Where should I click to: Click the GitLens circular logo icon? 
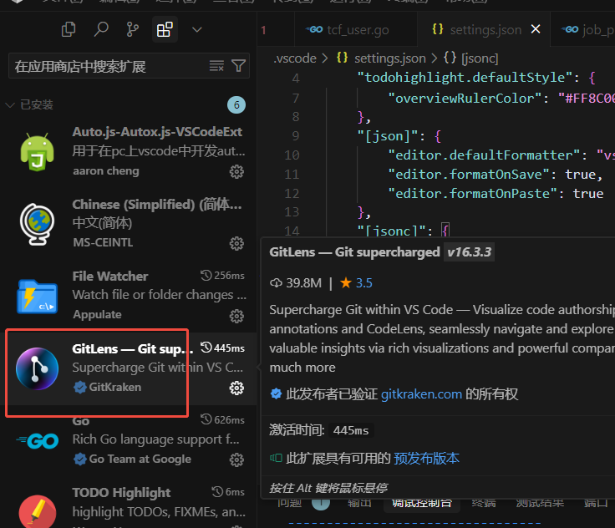(37, 368)
